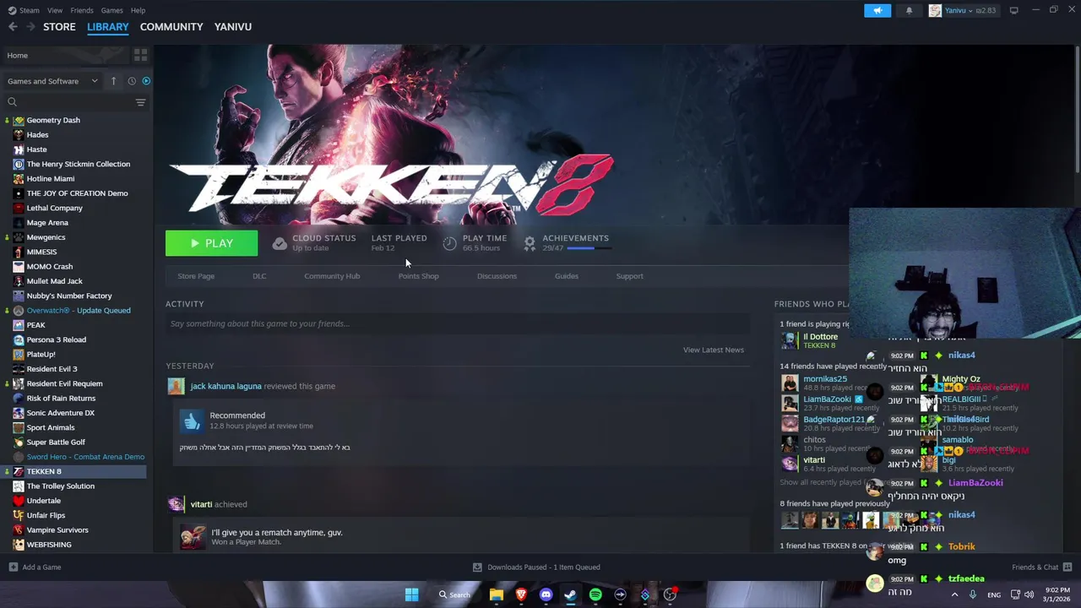
Task: Open vitarti's name in activity feed
Action: (201, 504)
